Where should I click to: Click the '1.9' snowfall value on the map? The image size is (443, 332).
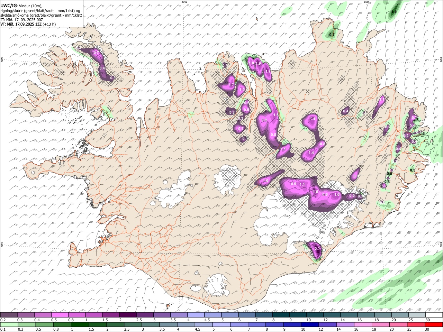(x=258, y=64)
